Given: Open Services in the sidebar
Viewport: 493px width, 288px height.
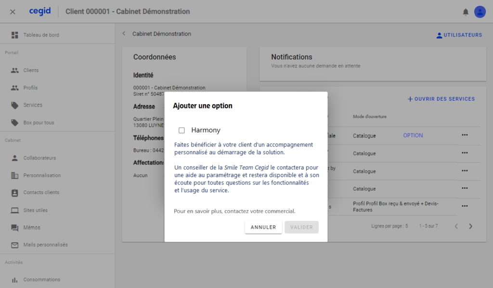Looking at the screenshot, I should 33,105.
